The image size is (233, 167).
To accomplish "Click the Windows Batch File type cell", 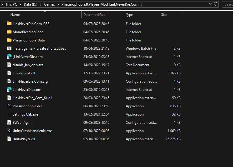I will tap(141, 49).
